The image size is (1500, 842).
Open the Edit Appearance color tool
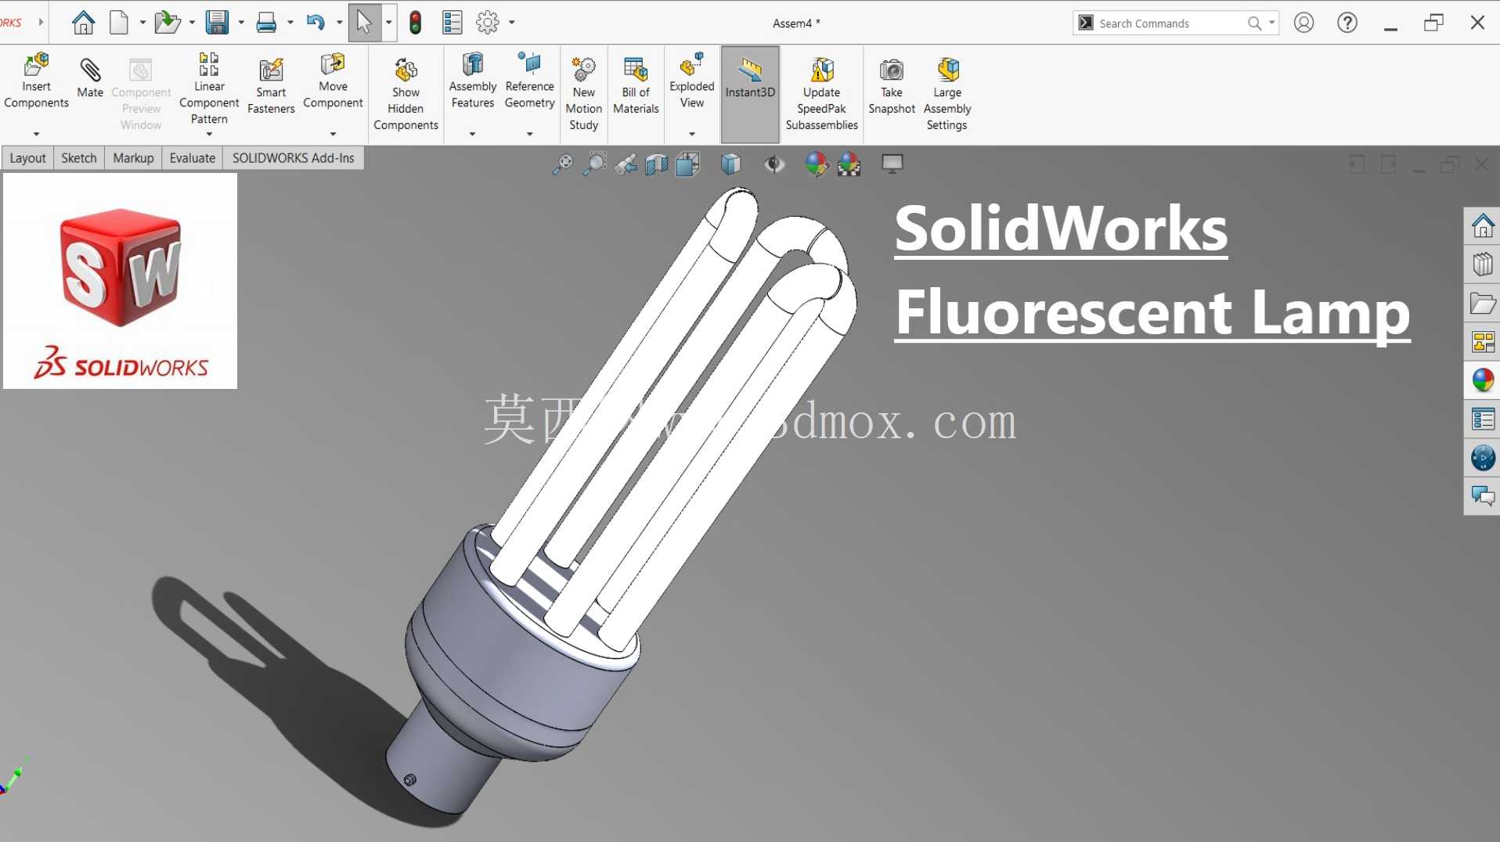point(817,164)
